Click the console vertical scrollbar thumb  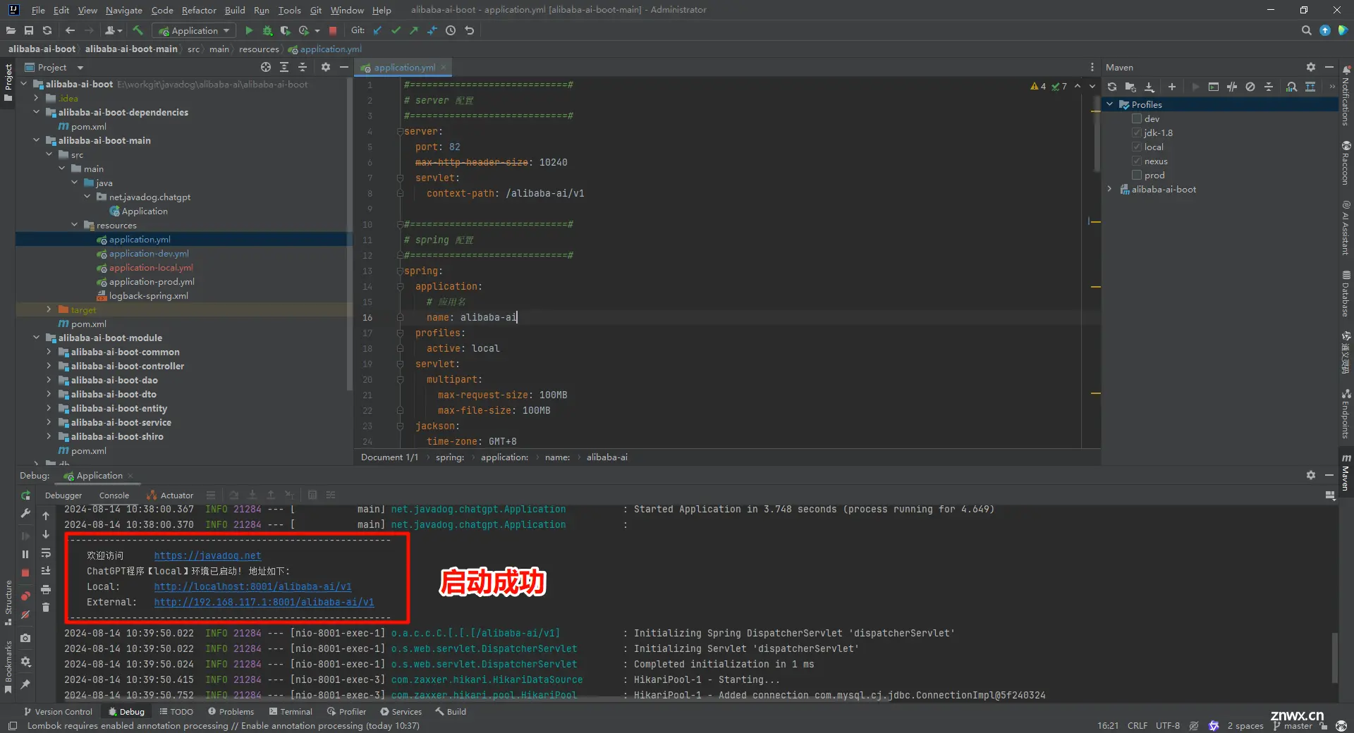pos(1334,658)
